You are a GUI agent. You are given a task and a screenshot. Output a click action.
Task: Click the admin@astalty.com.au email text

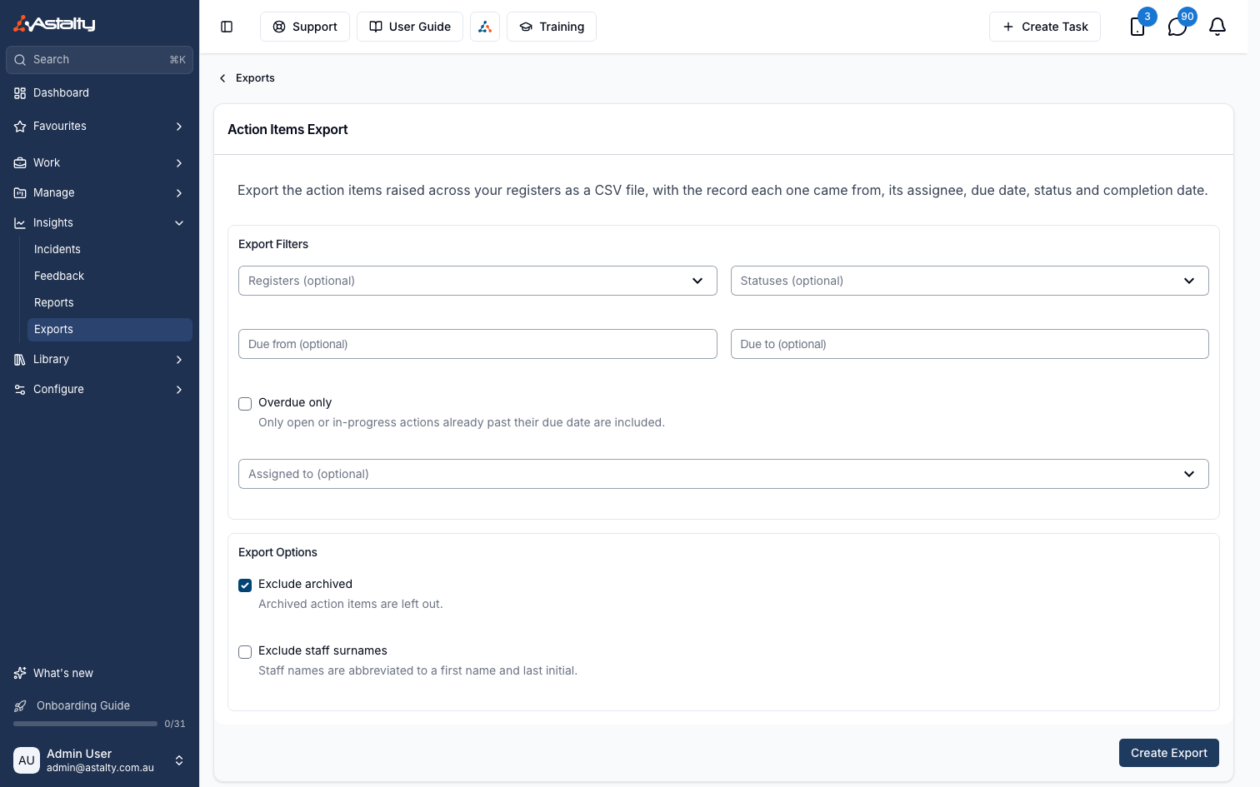[100, 768]
